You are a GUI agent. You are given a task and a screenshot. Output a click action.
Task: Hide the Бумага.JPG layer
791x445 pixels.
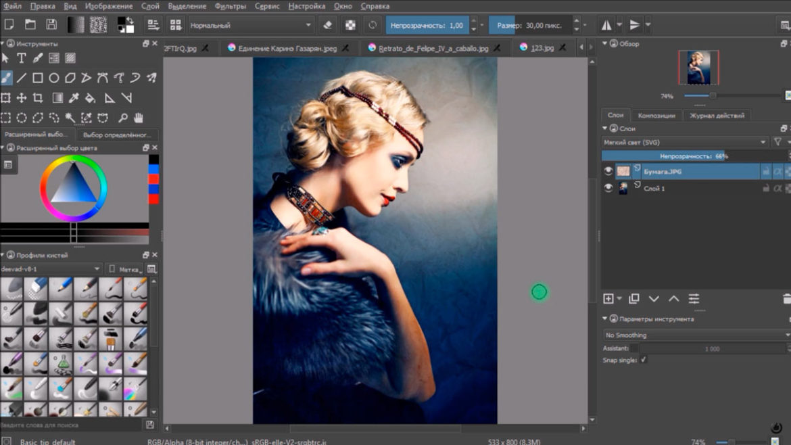[x=608, y=172]
